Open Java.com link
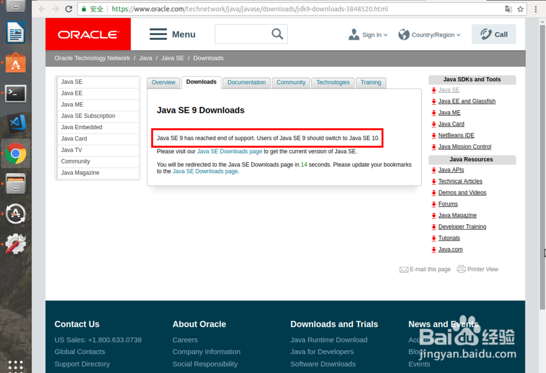Image resolution: width=546 pixels, height=373 pixels. (x=450, y=250)
